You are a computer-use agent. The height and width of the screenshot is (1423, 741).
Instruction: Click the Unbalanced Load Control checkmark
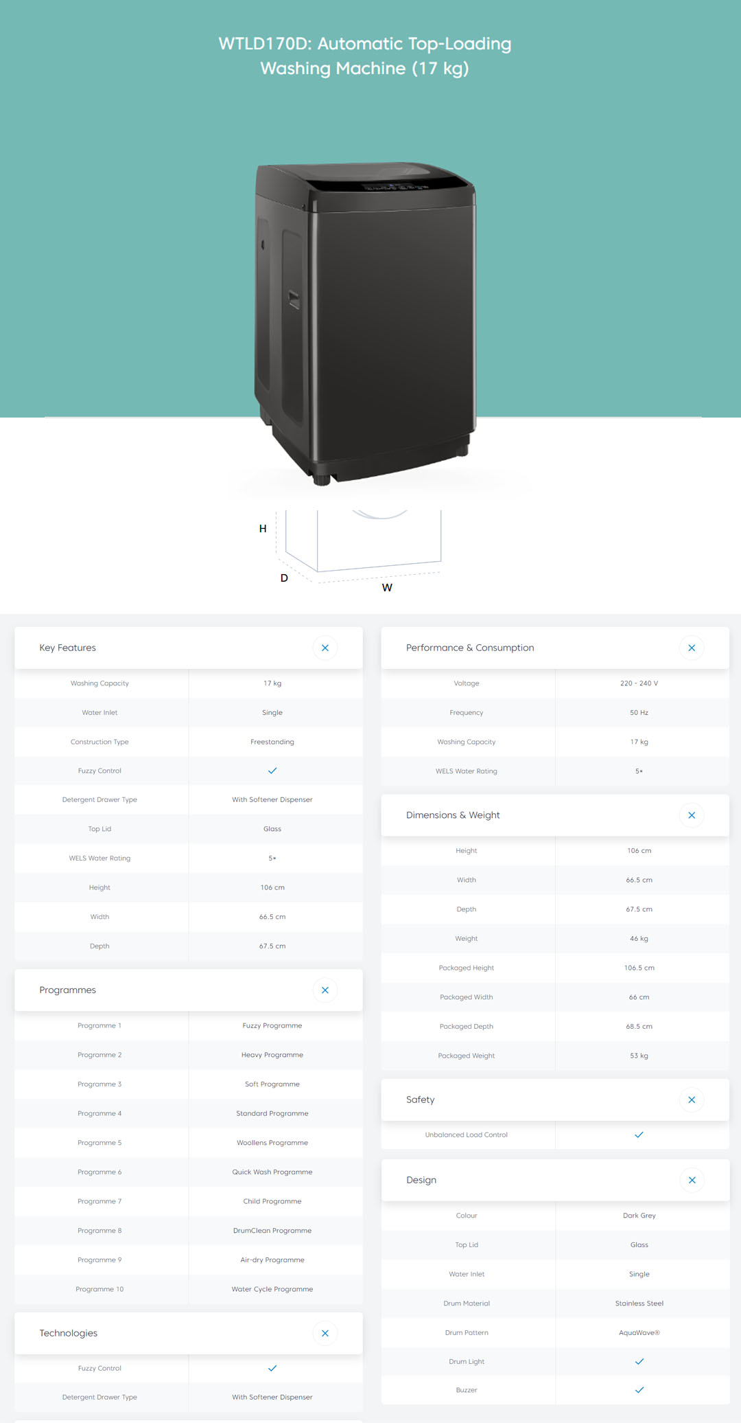pos(639,1135)
